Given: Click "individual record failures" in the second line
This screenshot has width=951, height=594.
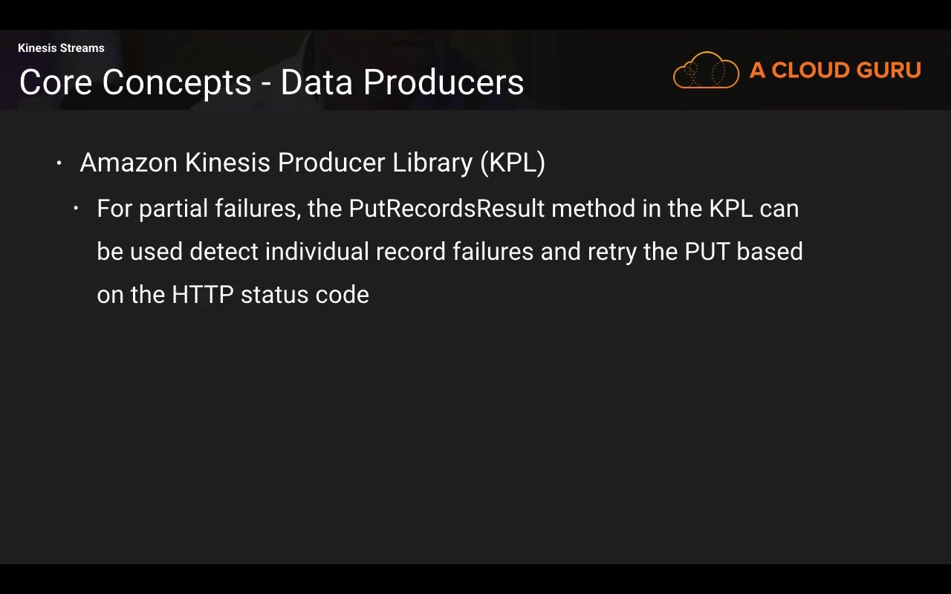Looking at the screenshot, I should tap(399, 252).
